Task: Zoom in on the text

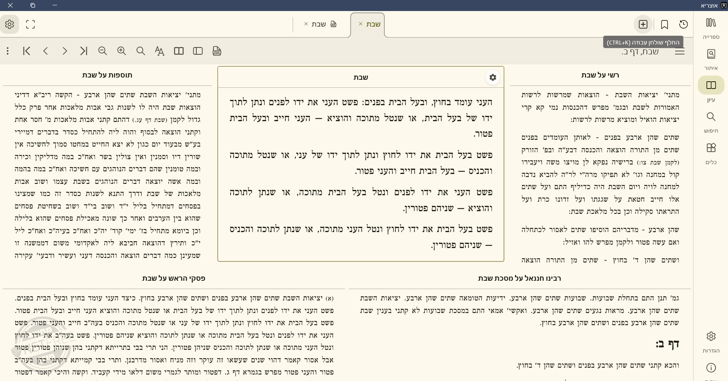Action: click(122, 51)
